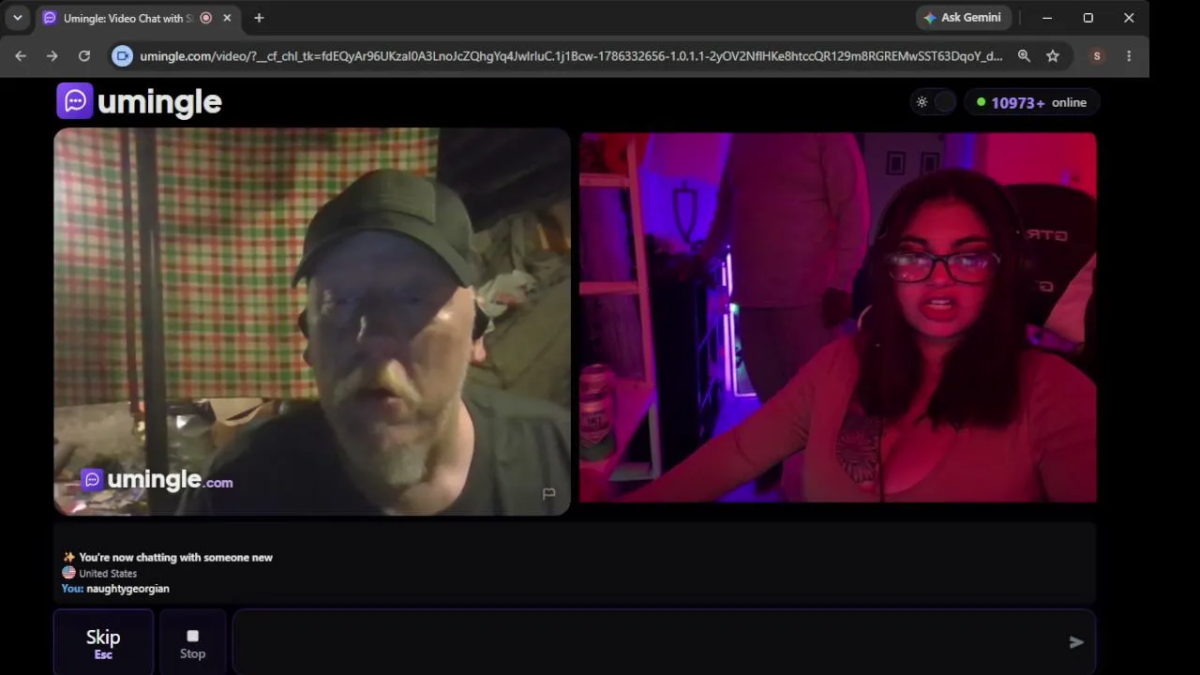Maximize the Chrome window
The width and height of the screenshot is (1200, 675).
click(x=1088, y=18)
